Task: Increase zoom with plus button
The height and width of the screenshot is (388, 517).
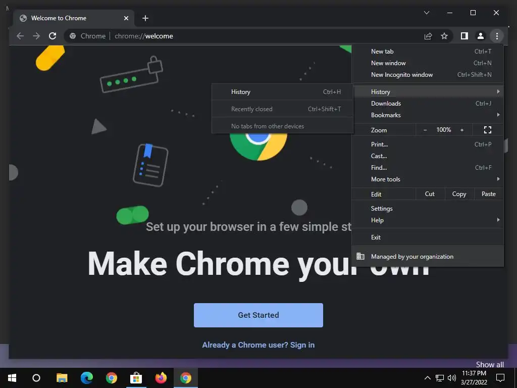Action: pyautogui.click(x=462, y=130)
